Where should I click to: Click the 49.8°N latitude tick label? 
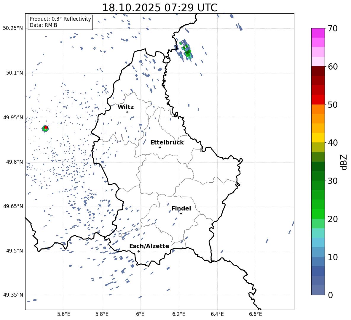13,162
